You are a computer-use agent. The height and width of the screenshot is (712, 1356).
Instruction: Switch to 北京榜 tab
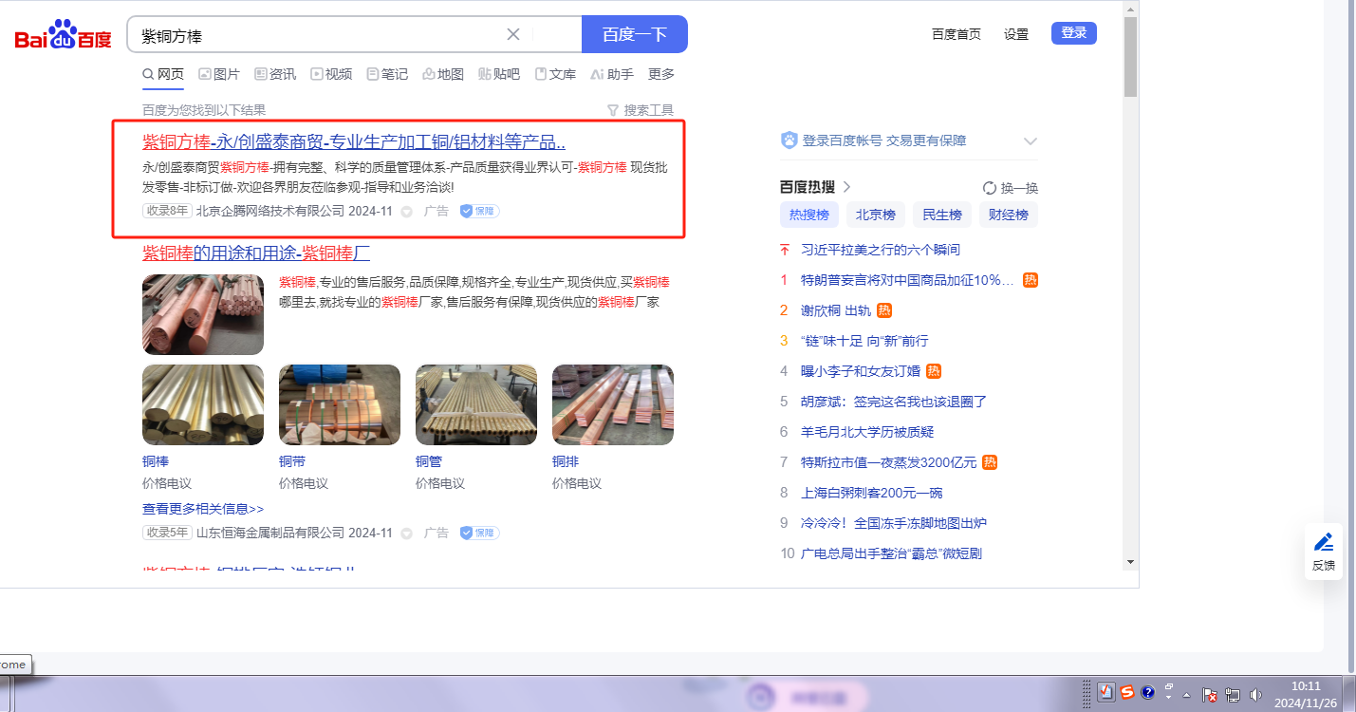tap(876, 215)
